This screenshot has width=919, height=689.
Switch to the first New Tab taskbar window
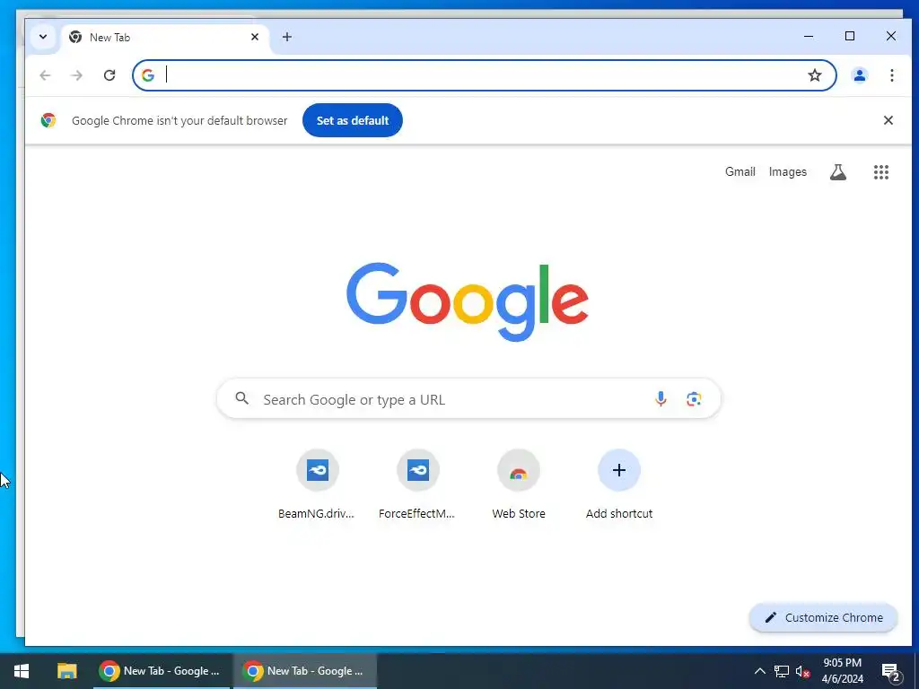click(x=162, y=671)
